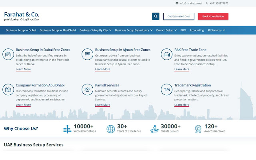Expand the Branch Setup dropdown
Screen dimensions: 256x160
click(x=166, y=30)
